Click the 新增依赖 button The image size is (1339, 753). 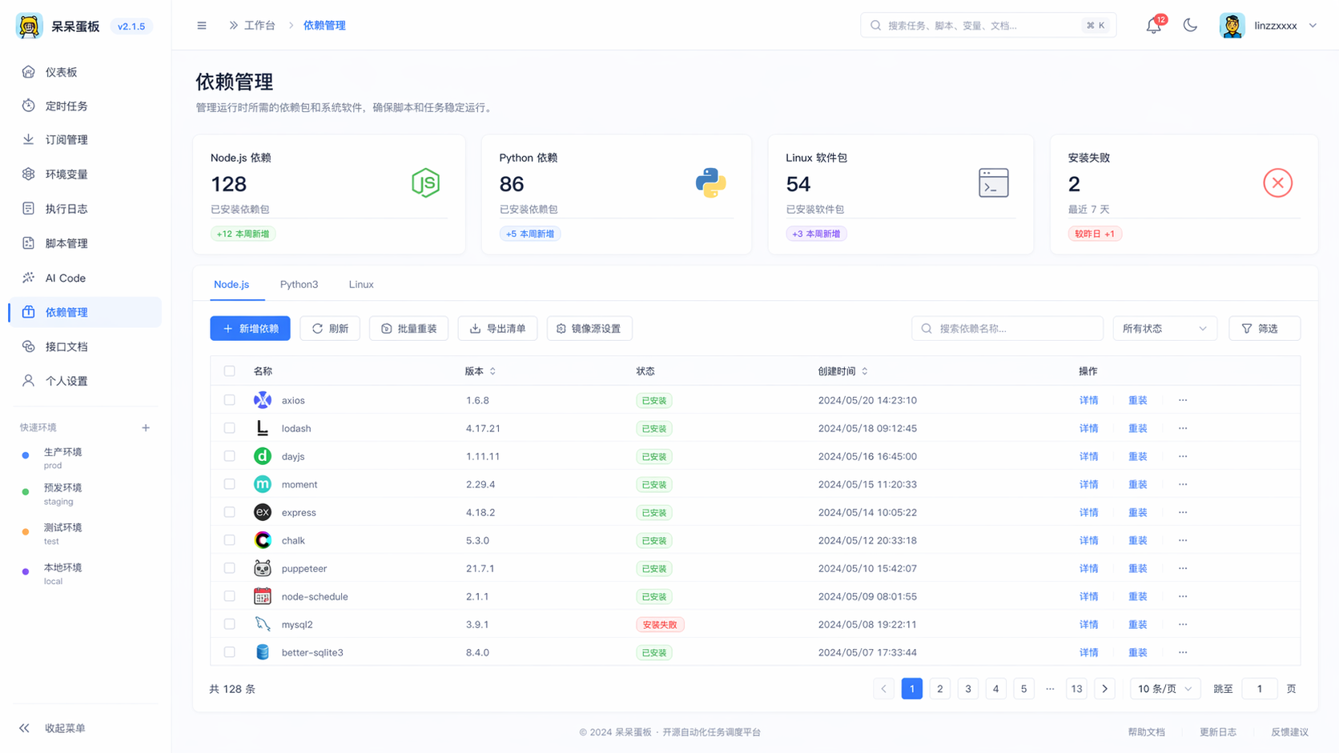point(250,329)
